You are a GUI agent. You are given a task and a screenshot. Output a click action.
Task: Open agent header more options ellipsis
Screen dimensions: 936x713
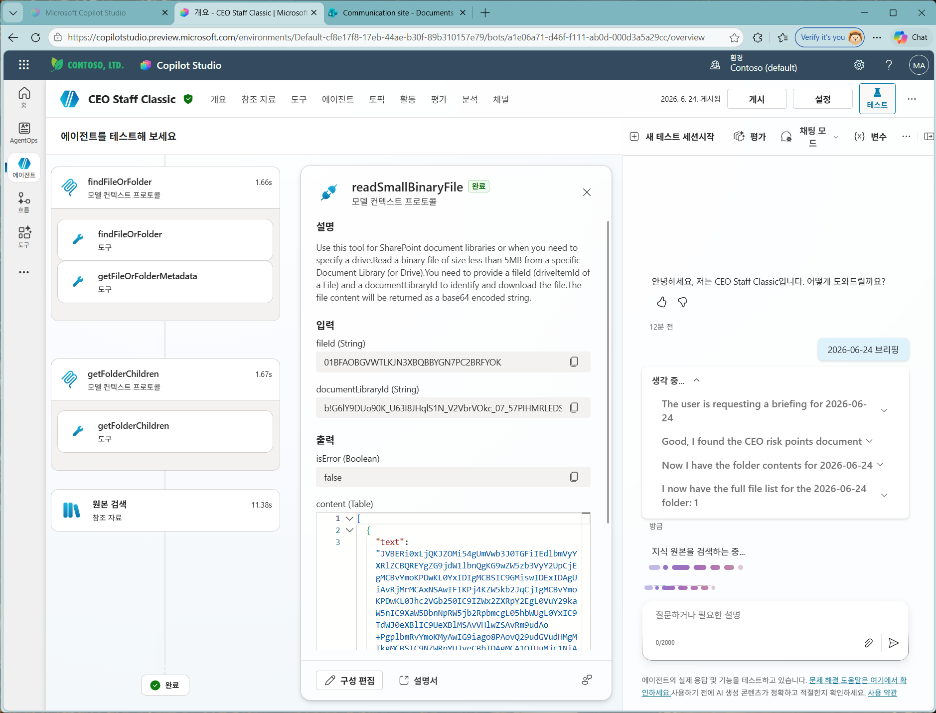912,99
